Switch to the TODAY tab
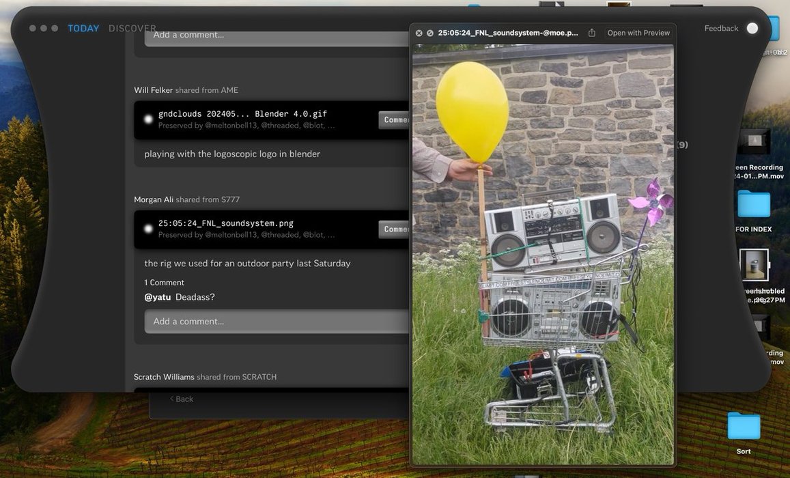The height and width of the screenshot is (478, 790). tap(83, 28)
